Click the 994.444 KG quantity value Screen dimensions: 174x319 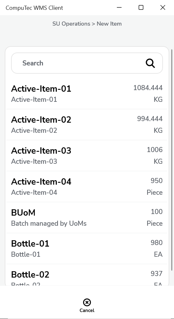coord(150,119)
